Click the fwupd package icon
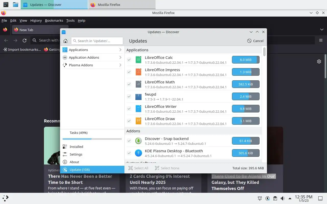Viewport: 327px width, 204px height. click(138, 96)
